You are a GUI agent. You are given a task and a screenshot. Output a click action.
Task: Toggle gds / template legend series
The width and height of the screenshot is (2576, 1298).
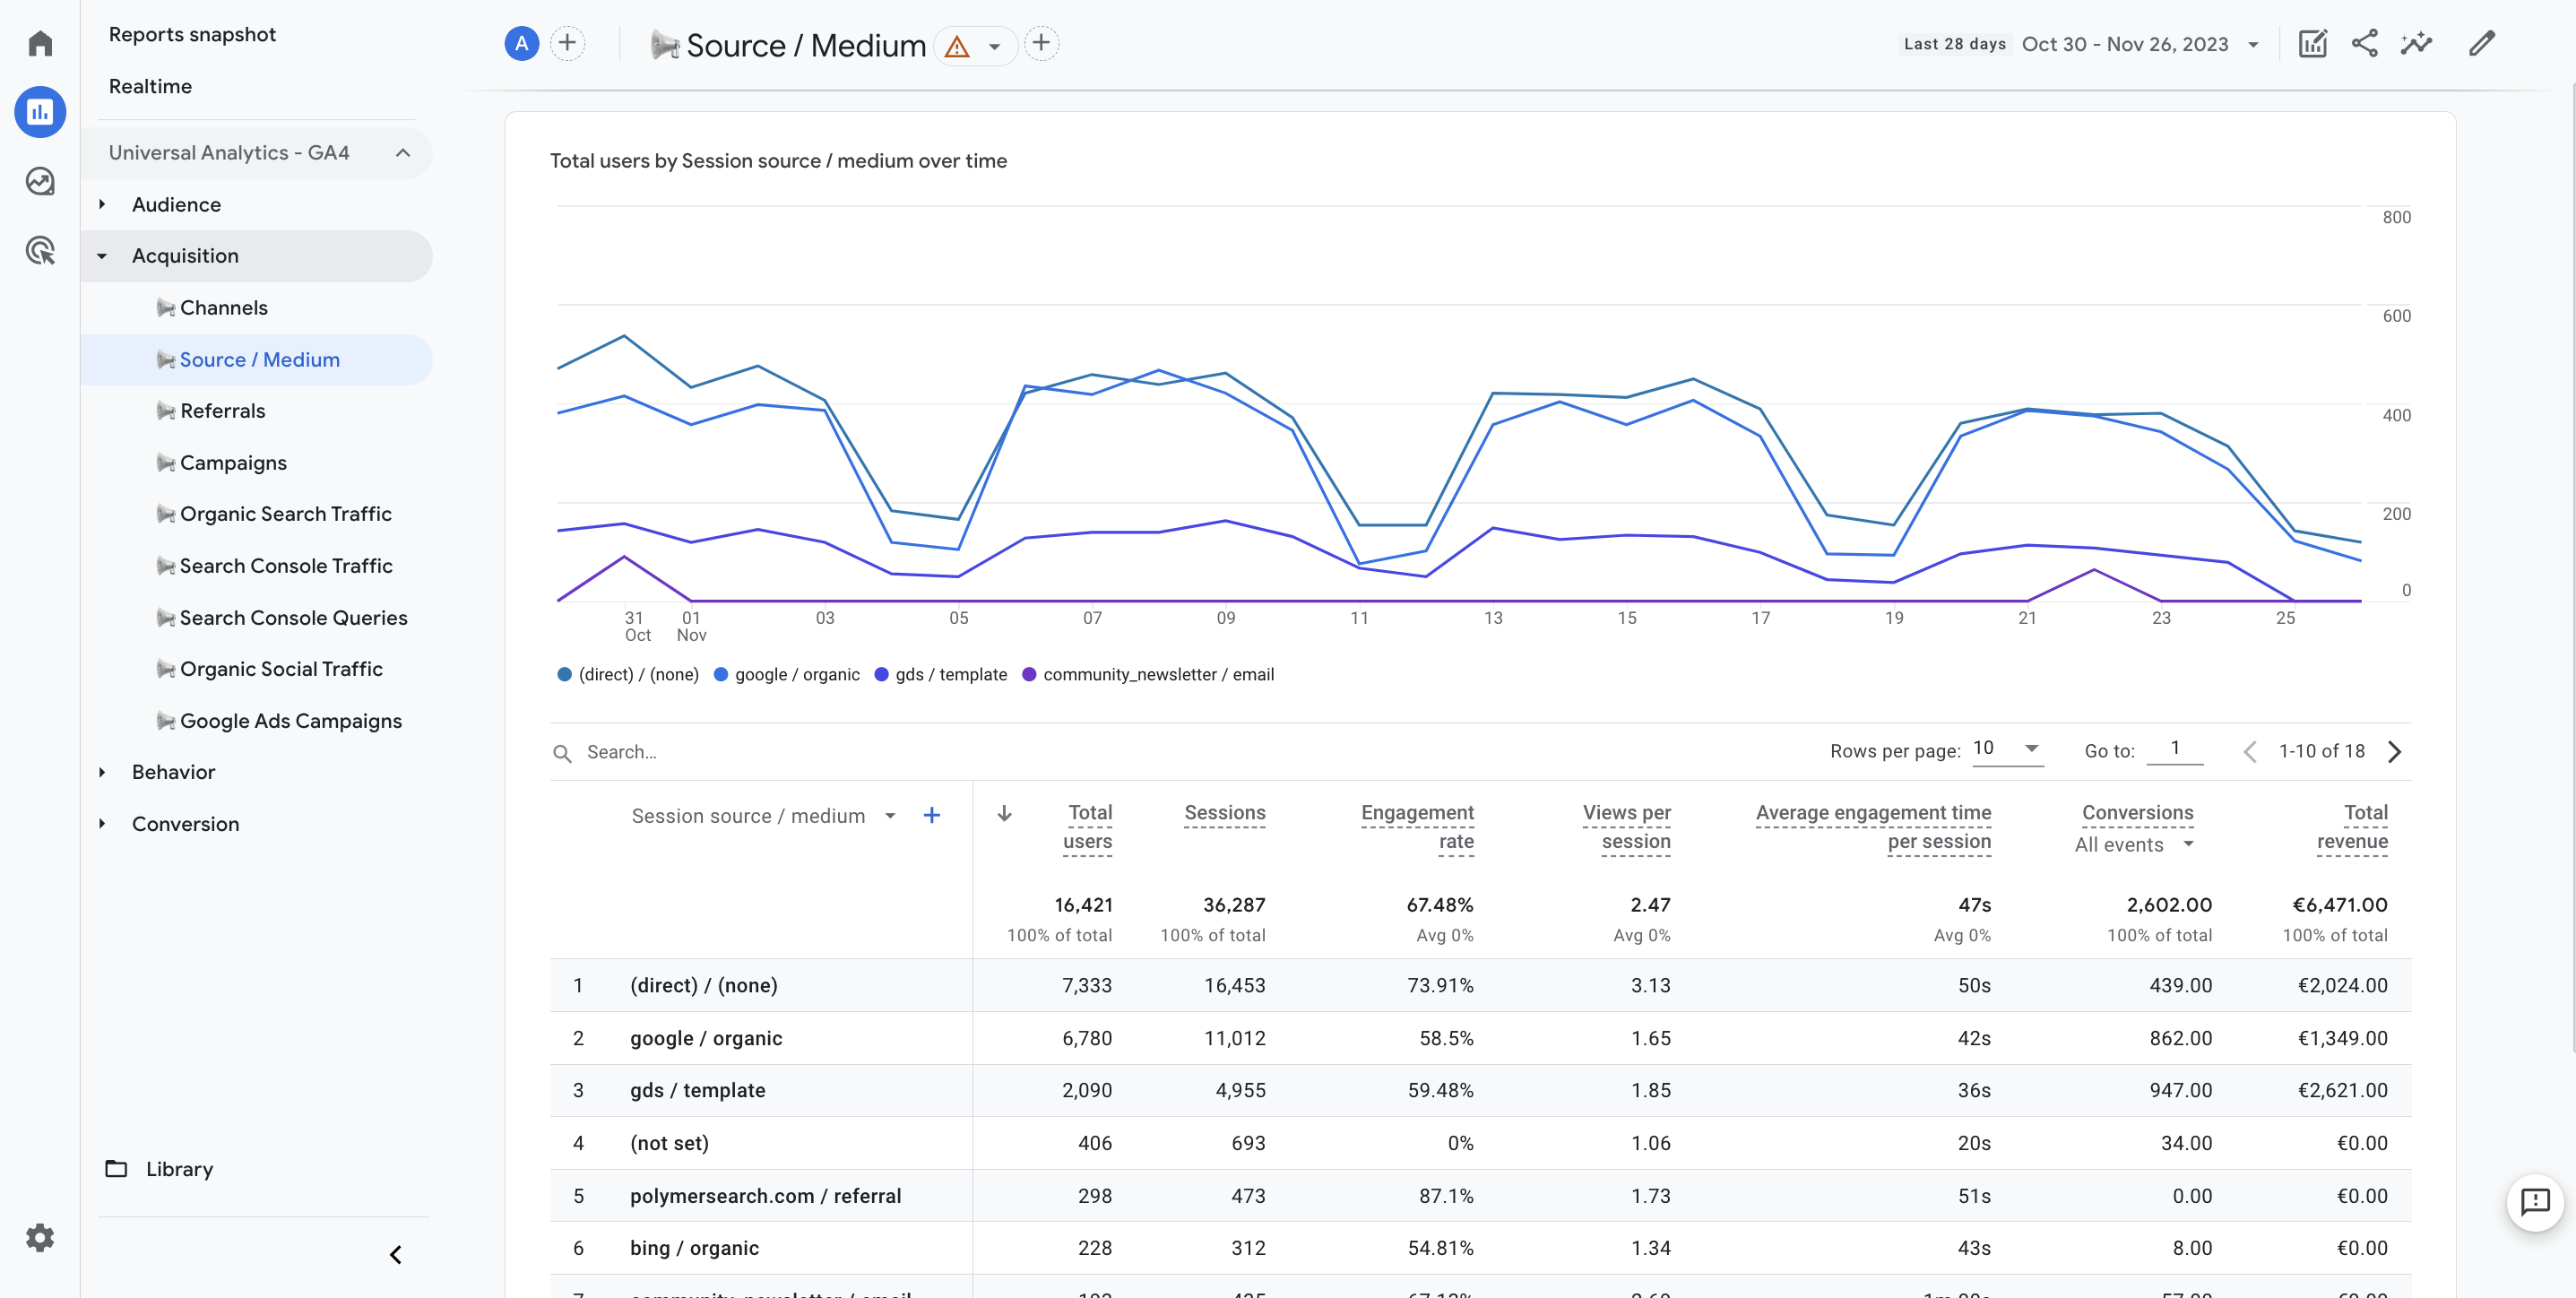tap(941, 674)
